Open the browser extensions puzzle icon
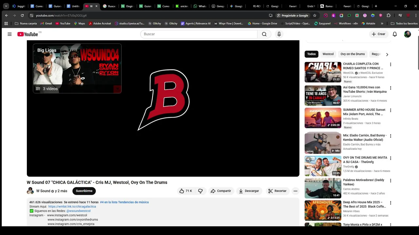The width and height of the screenshot is (419, 235). 389,15
